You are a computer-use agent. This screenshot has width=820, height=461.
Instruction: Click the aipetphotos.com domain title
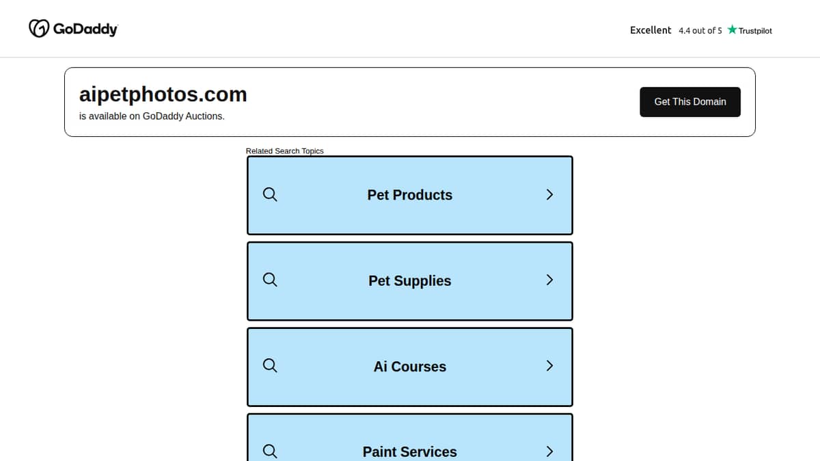tap(163, 94)
